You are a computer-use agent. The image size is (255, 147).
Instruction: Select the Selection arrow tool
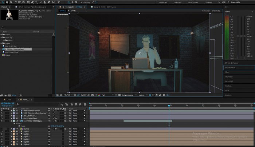3,2
